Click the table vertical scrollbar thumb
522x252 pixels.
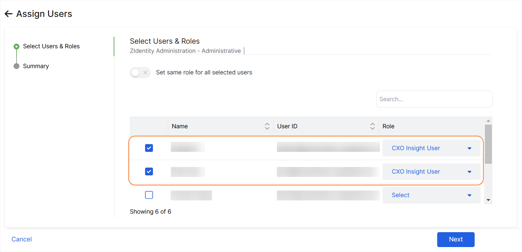click(488, 144)
